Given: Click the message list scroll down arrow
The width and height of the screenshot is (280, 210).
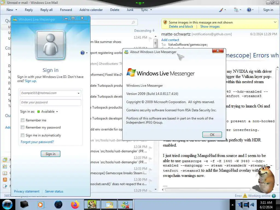Looking at the screenshot, I should [x=156, y=189].
